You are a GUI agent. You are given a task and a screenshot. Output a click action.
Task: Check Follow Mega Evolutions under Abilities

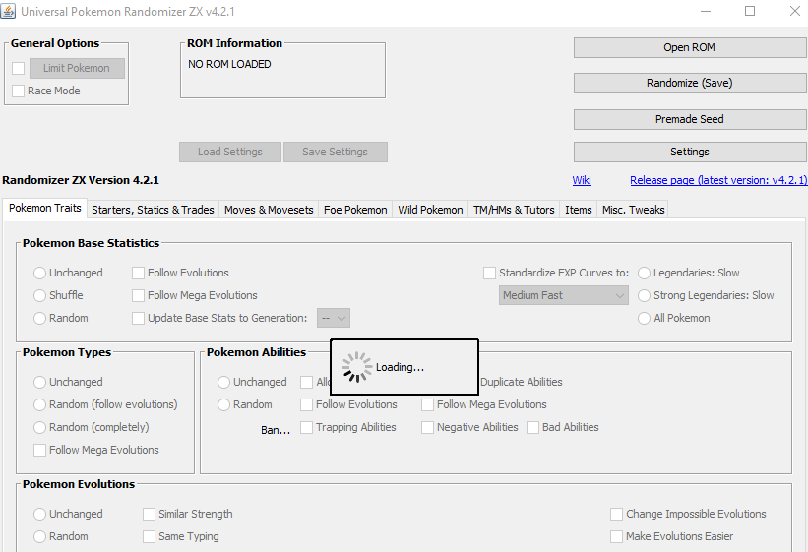pyautogui.click(x=428, y=404)
